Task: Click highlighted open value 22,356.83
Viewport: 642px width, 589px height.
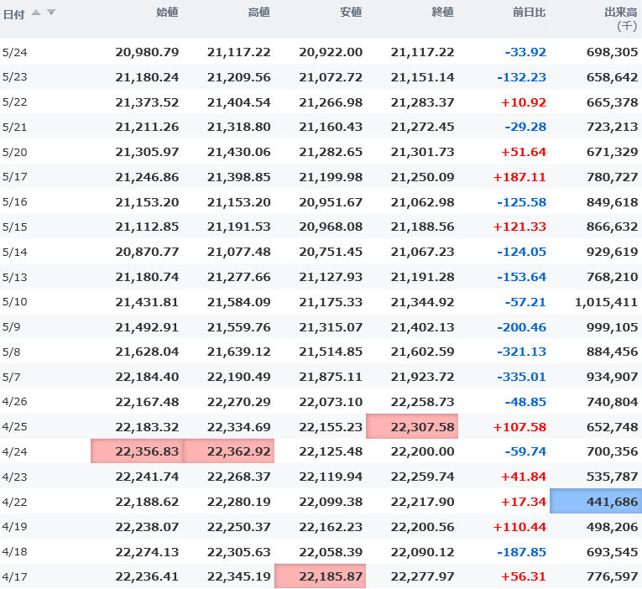Action: [137, 451]
